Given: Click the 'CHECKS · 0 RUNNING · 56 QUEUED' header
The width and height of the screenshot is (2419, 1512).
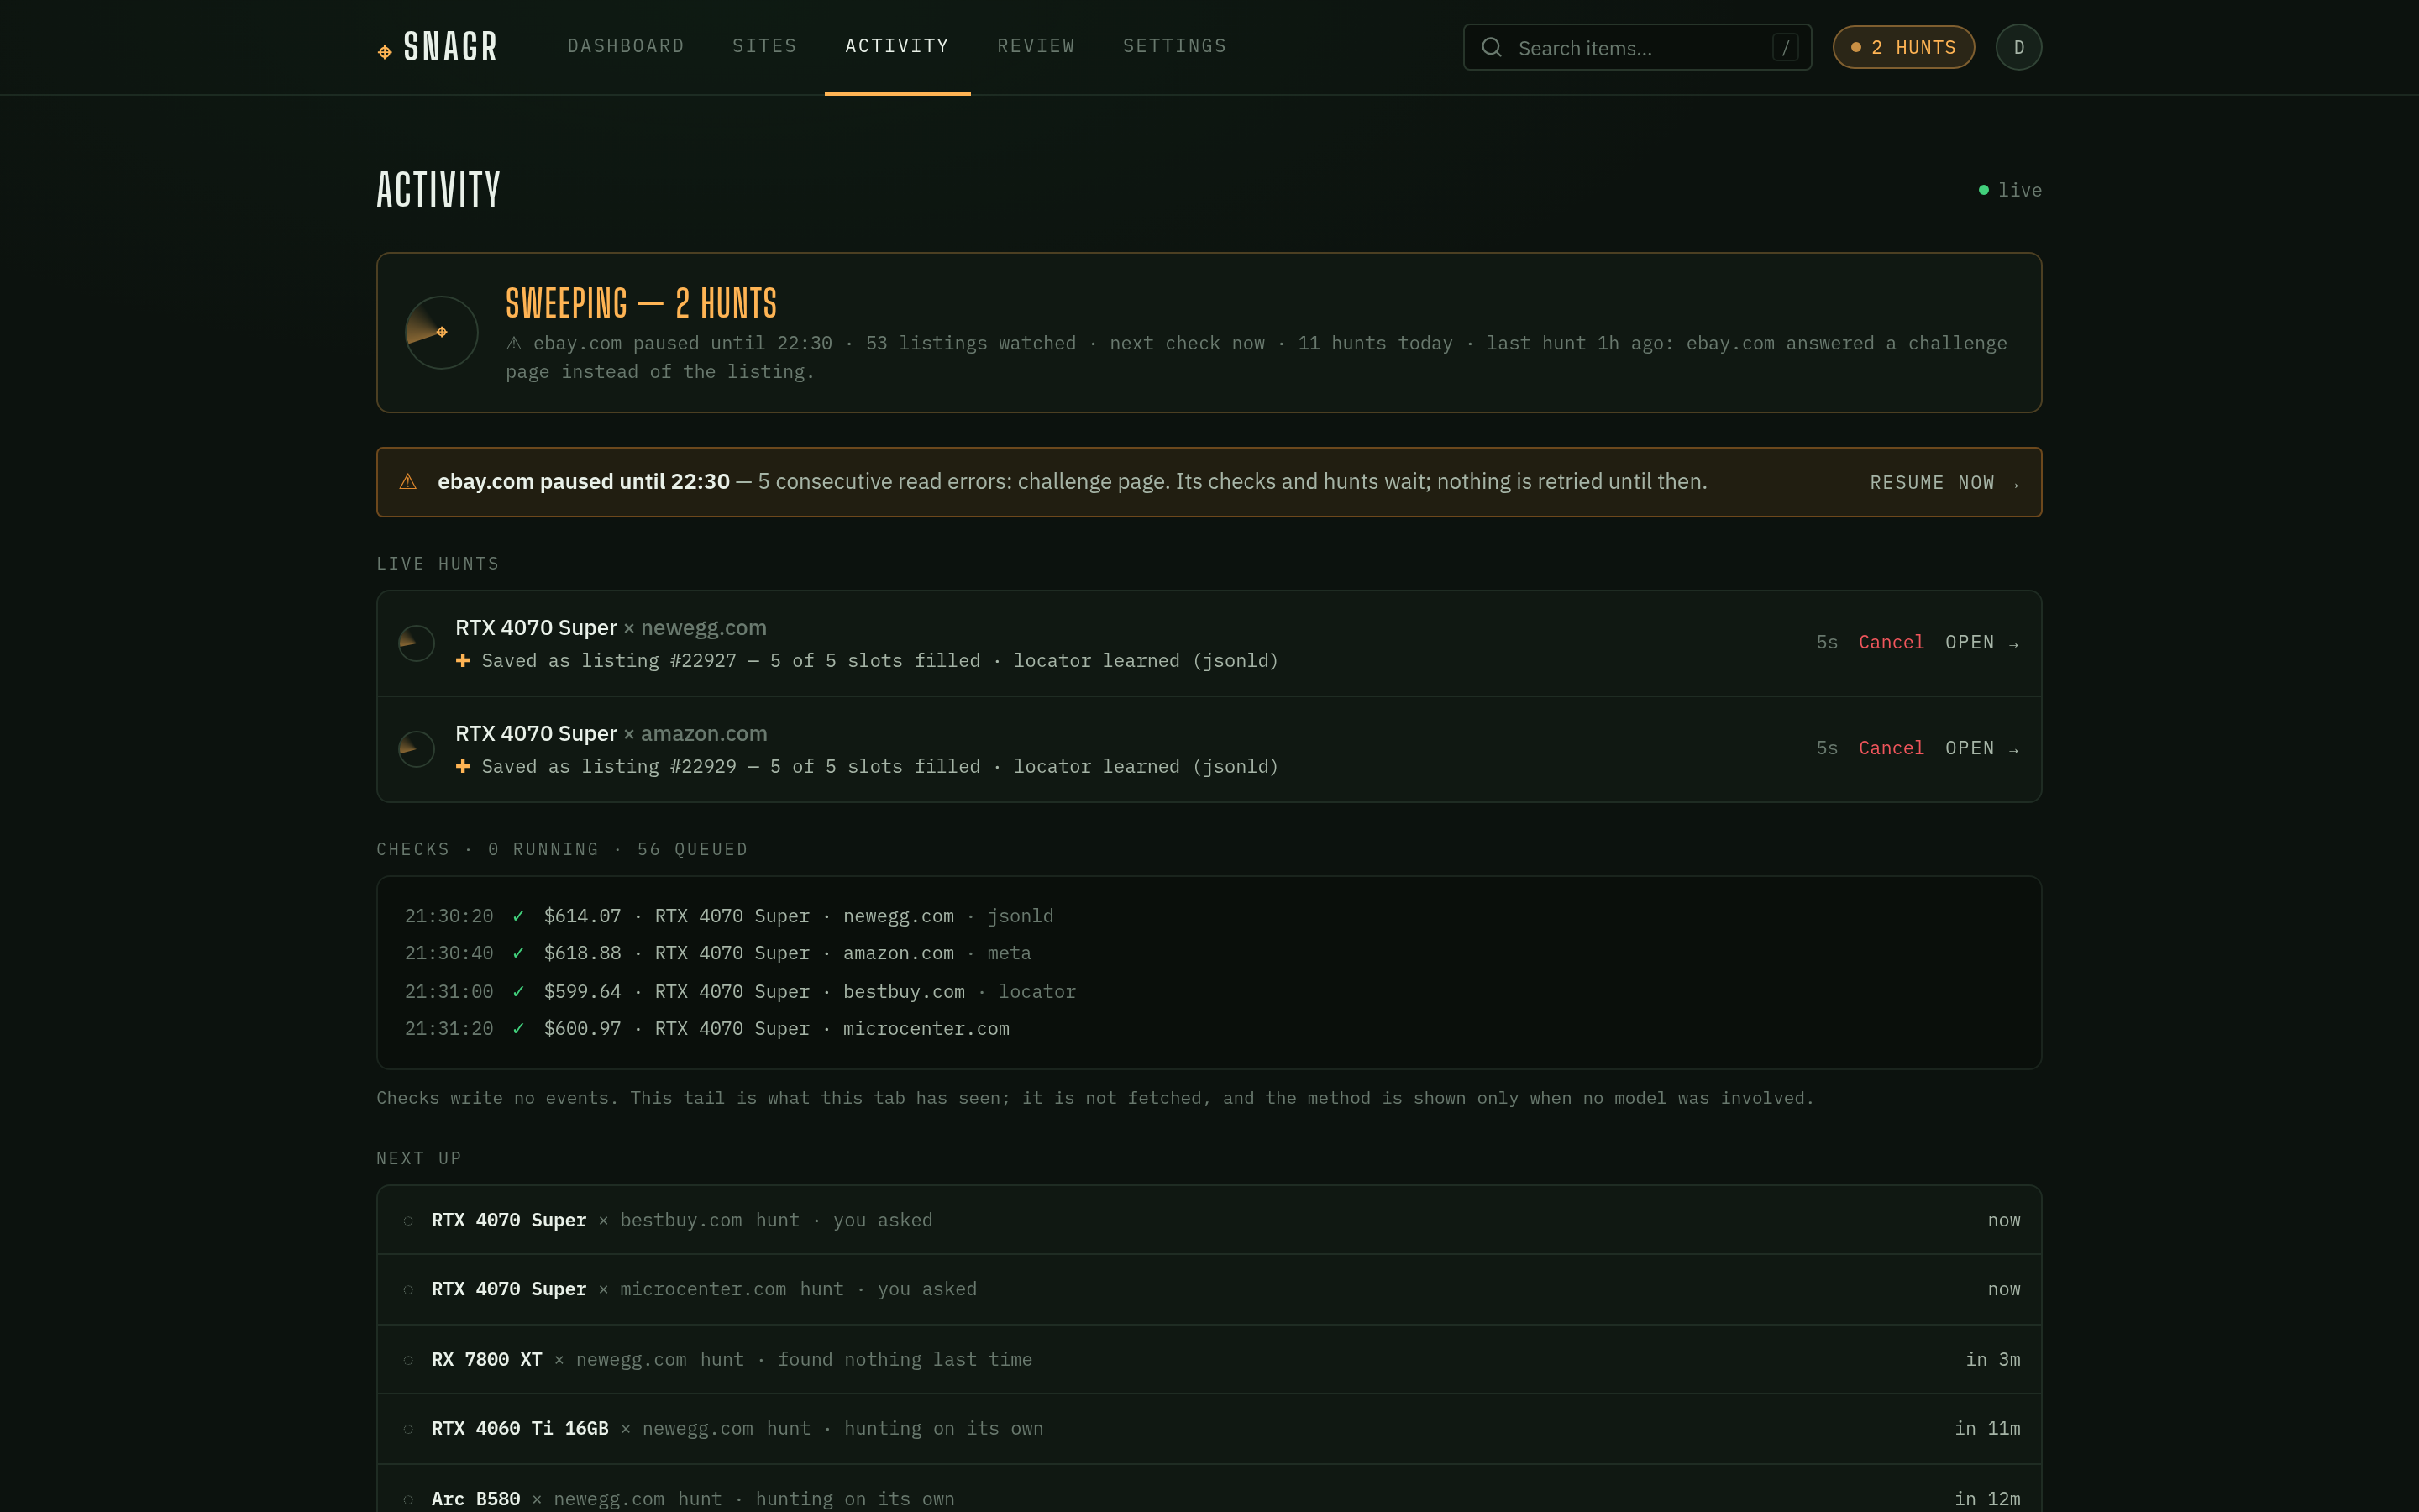Looking at the screenshot, I should click(x=562, y=849).
